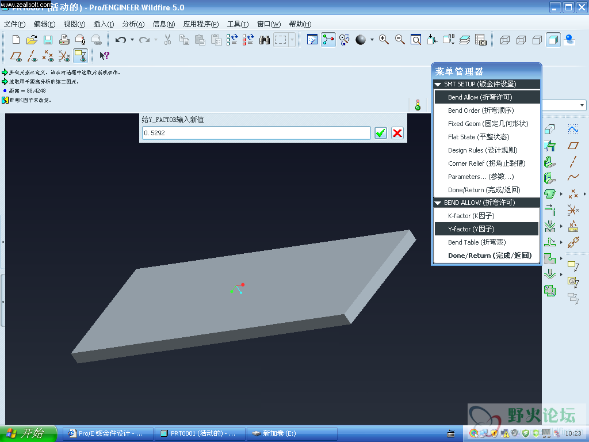
Task: Toggle annotation element display
Action: [x=81, y=56]
